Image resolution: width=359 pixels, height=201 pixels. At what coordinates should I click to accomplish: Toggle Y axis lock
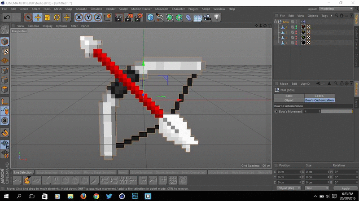(x=88, y=17)
